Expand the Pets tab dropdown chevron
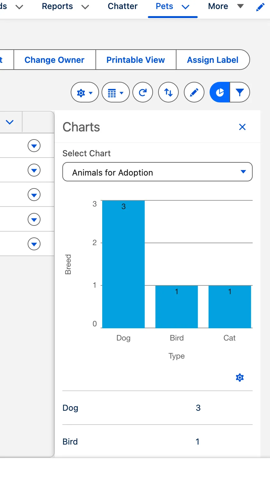Viewport: 270px width, 480px height. click(x=186, y=7)
